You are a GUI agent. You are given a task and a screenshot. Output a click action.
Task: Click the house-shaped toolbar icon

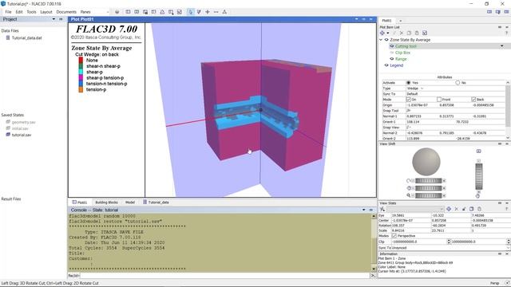pos(162,12)
